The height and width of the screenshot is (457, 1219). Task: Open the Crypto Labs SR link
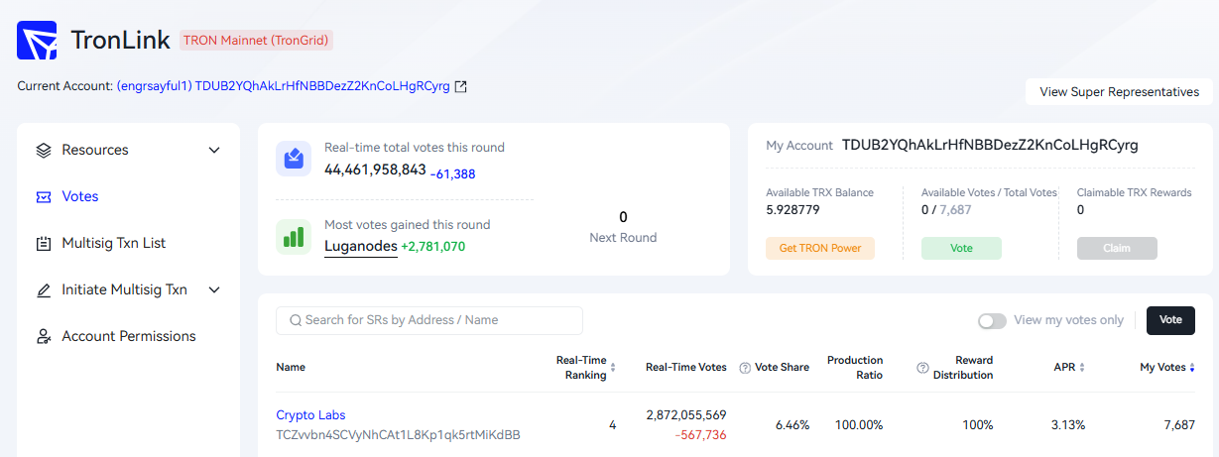(310, 415)
